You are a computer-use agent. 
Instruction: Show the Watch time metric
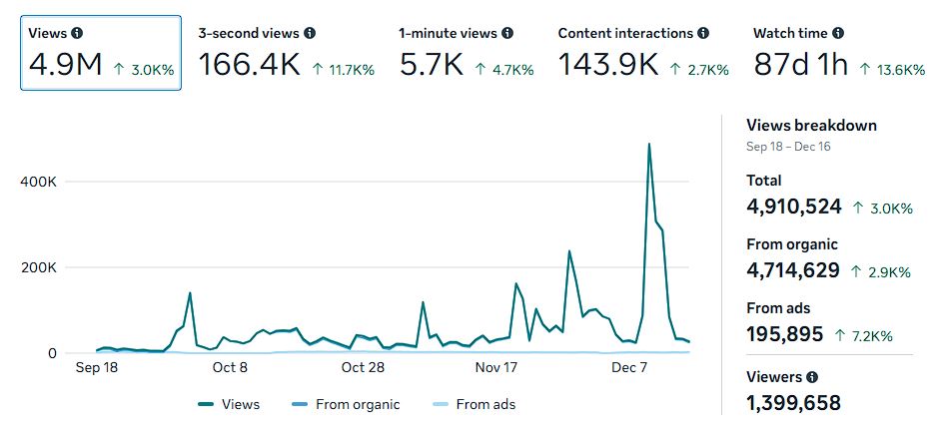pos(825,53)
